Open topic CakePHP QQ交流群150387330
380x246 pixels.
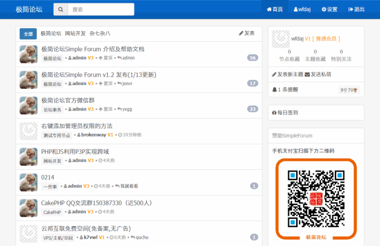pos(97,203)
